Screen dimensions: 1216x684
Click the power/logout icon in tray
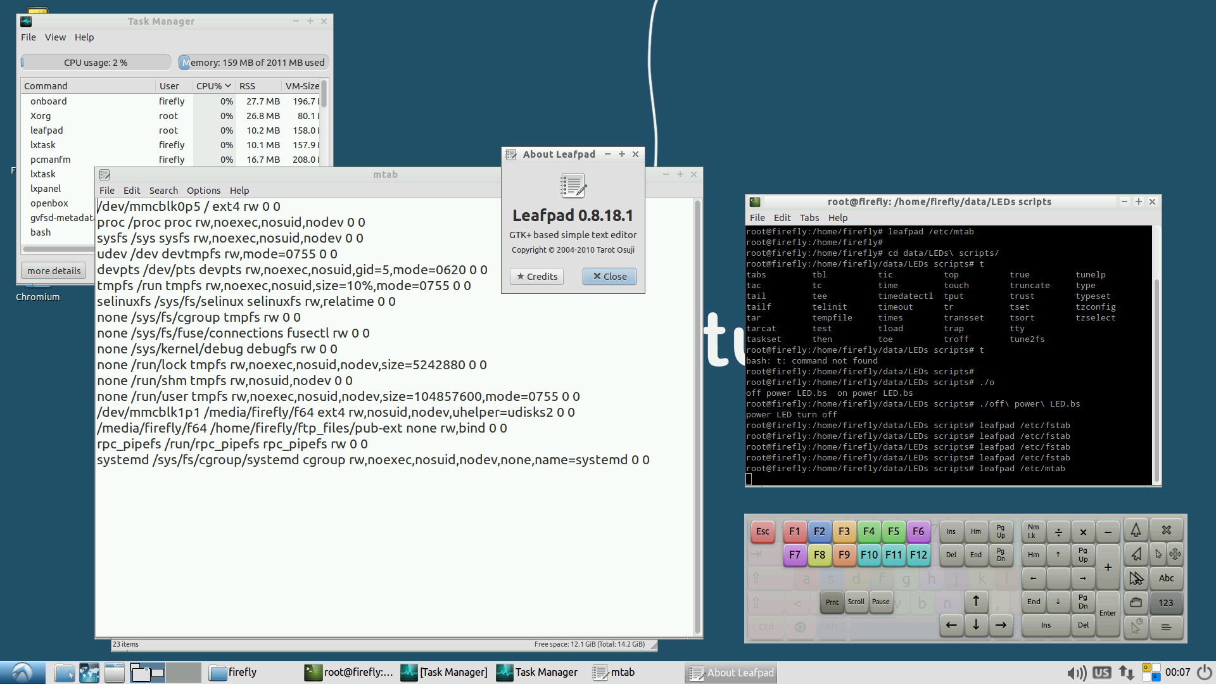(1205, 673)
